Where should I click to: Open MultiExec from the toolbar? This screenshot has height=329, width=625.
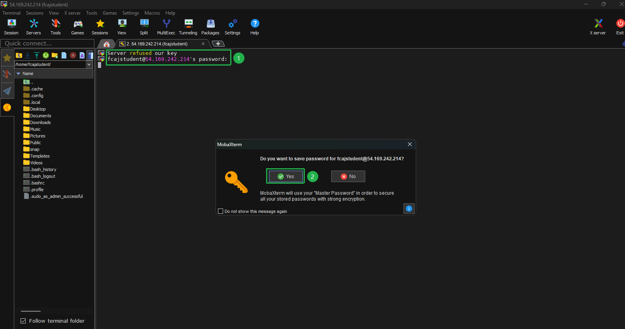(x=166, y=27)
